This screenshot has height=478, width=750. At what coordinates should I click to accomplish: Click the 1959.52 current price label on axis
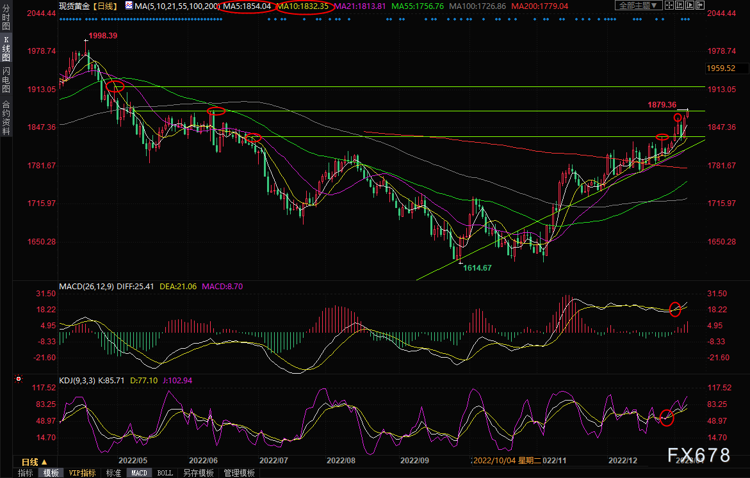click(x=721, y=68)
